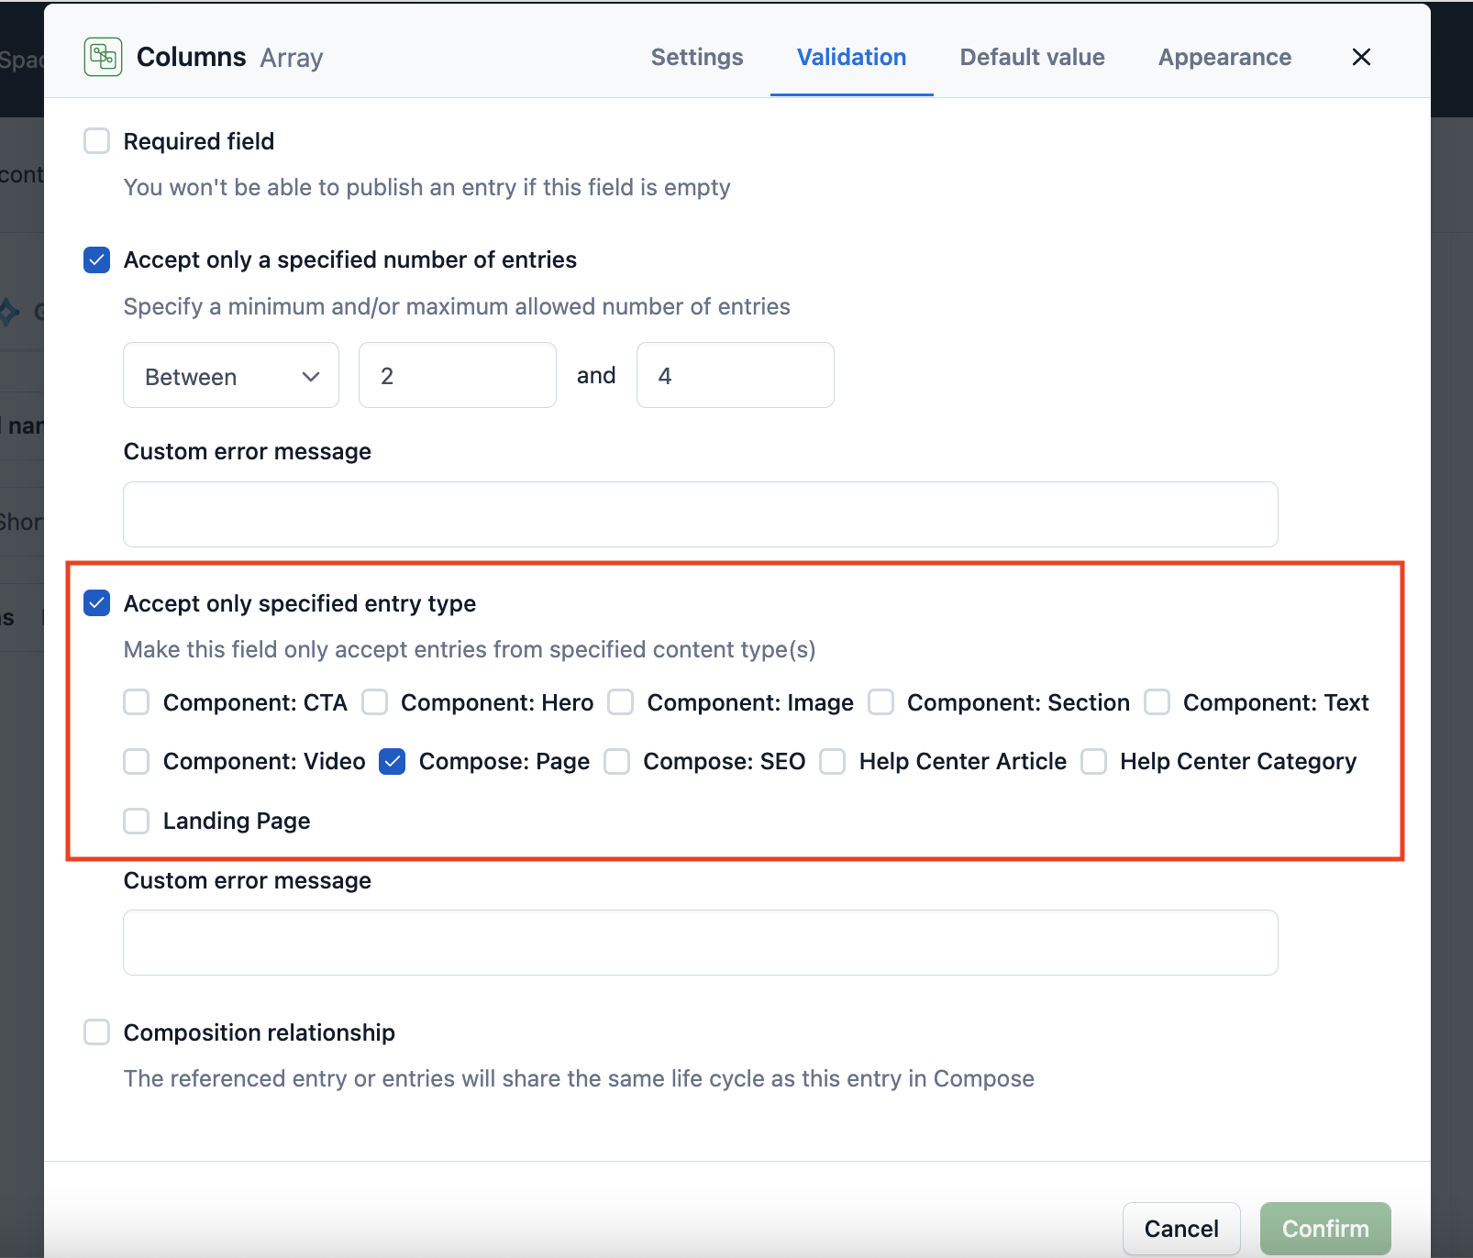1473x1258 pixels.
Task: Click the minimum entries field showing 2
Action: point(457,376)
